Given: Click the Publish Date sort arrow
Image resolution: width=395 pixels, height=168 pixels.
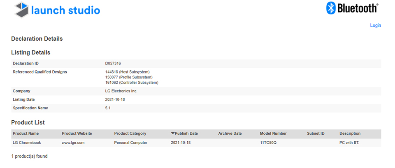Looking at the screenshot, I should pos(172,133).
